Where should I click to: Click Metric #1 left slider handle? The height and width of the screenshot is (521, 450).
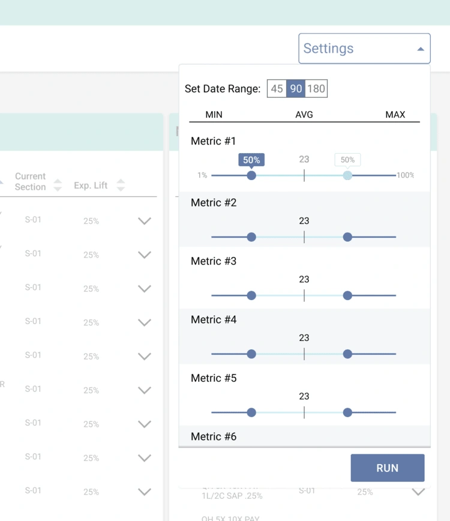(x=251, y=175)
